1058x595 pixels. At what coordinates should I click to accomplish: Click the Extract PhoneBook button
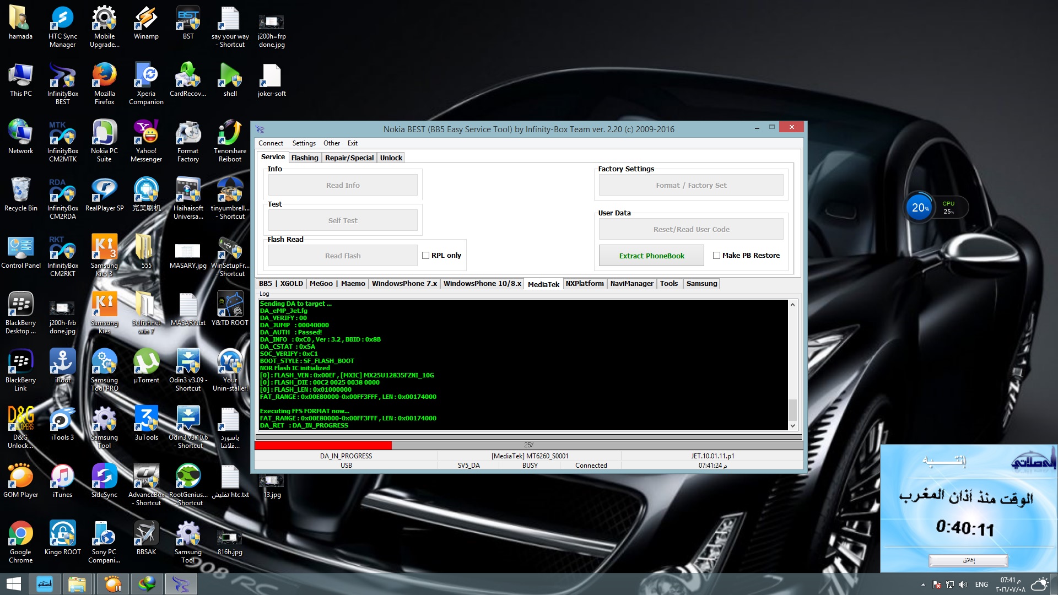click(x=651, y=256)
